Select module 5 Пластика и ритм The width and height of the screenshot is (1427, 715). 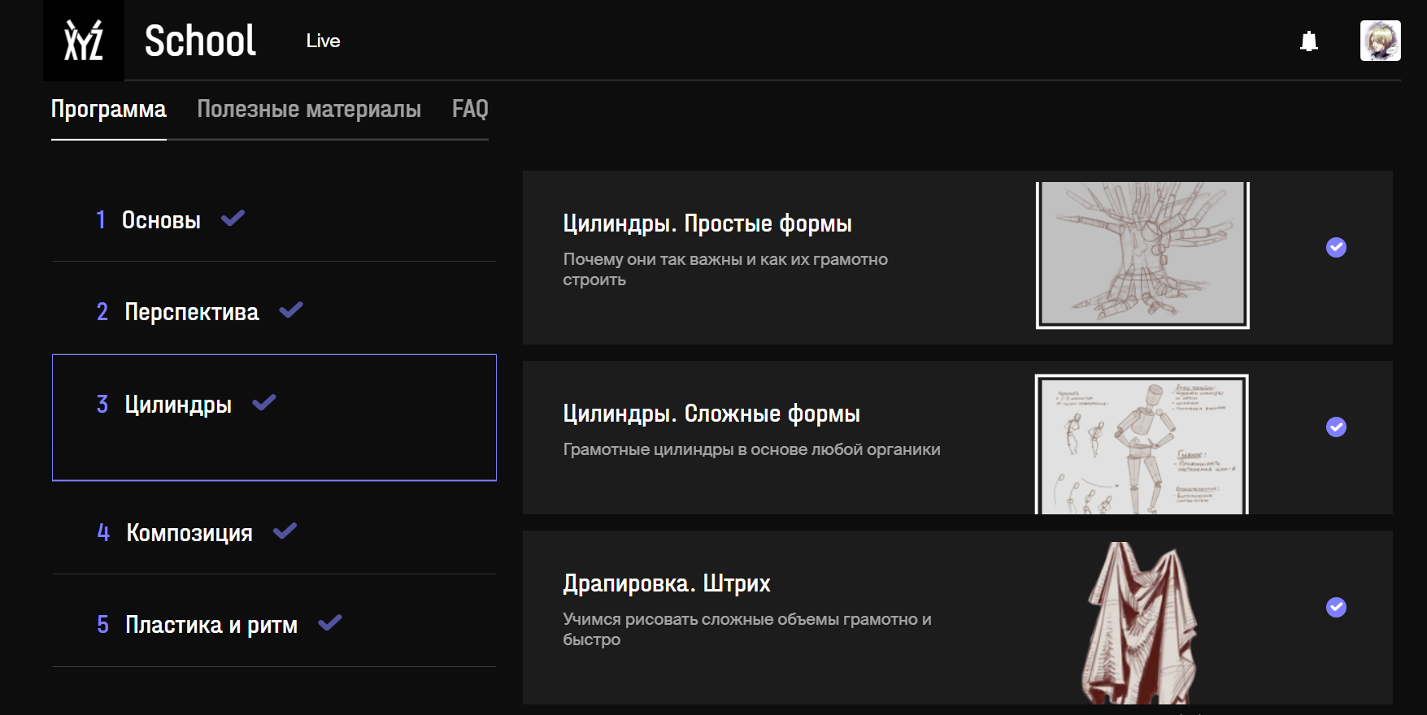pos(211,625)
